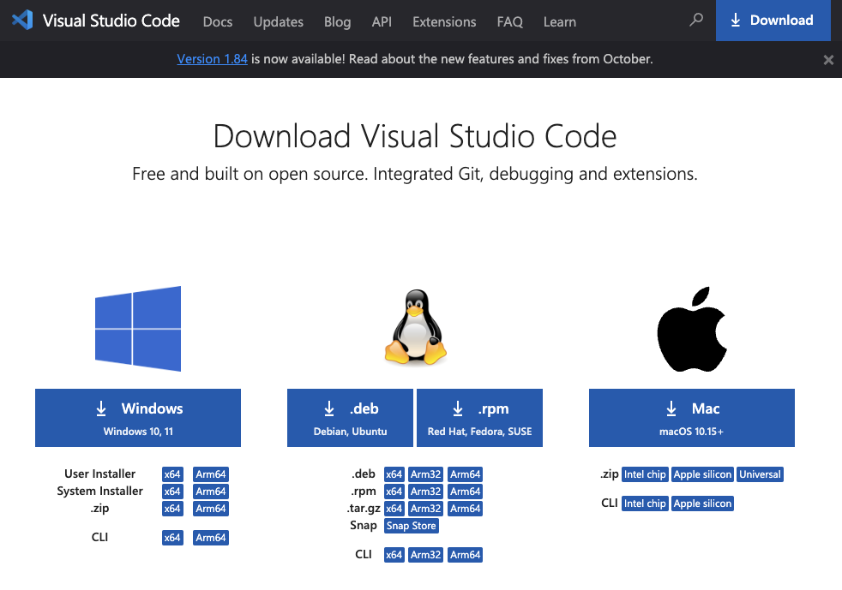Viewport: 842px width, 590px height.
Task: Select Arm64 in Linux .deb row
Action: click(465, 474)
